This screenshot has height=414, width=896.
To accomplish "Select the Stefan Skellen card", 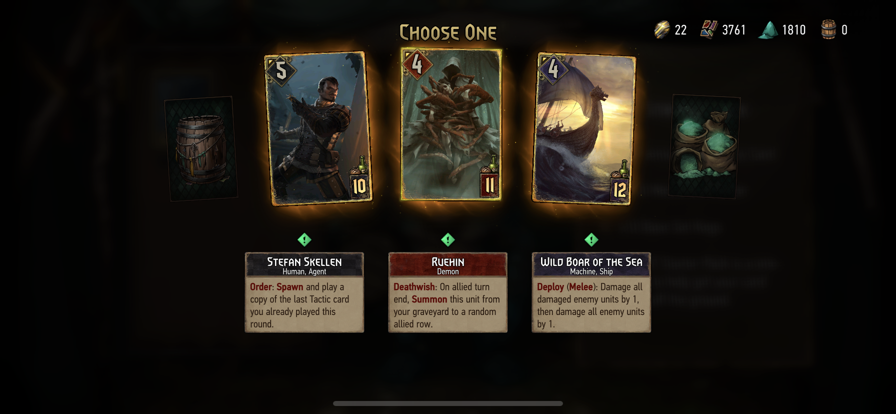I will pyautogui.click(x=318, y=128).
